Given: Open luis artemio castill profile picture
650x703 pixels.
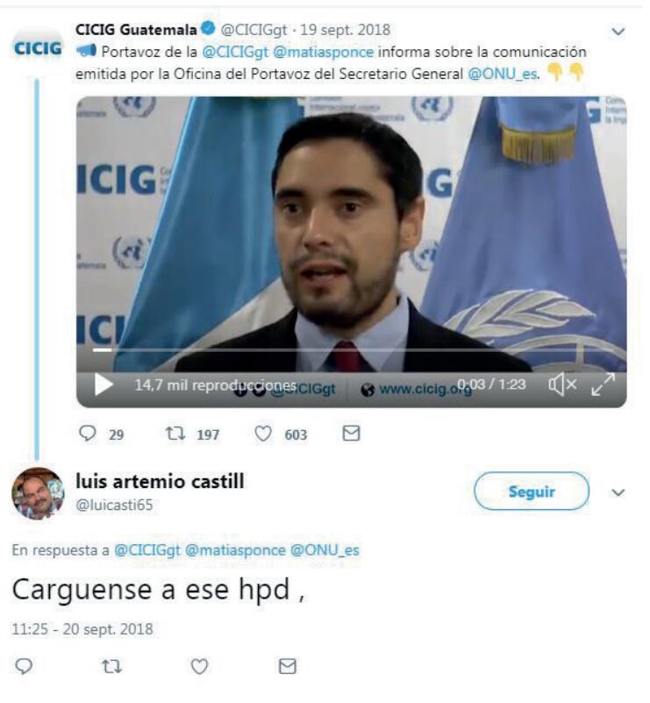Looking at the screenshot, I should point(38,493).
